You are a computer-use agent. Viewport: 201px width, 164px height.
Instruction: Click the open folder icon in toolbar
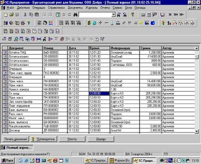12,15
